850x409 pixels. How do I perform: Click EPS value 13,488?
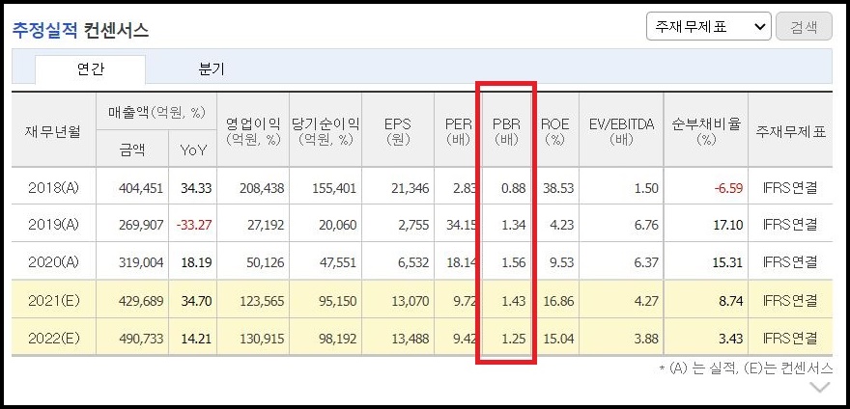point(410,340)
